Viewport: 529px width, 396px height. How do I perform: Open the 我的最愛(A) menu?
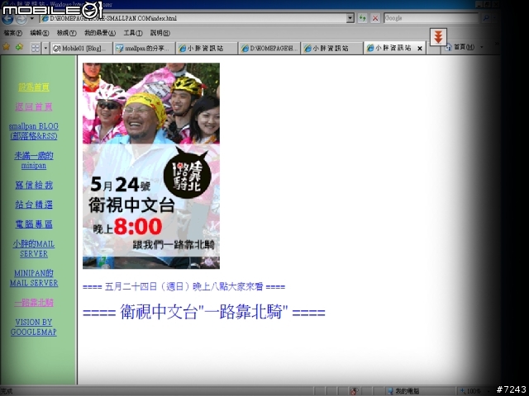tap(100, 33)
